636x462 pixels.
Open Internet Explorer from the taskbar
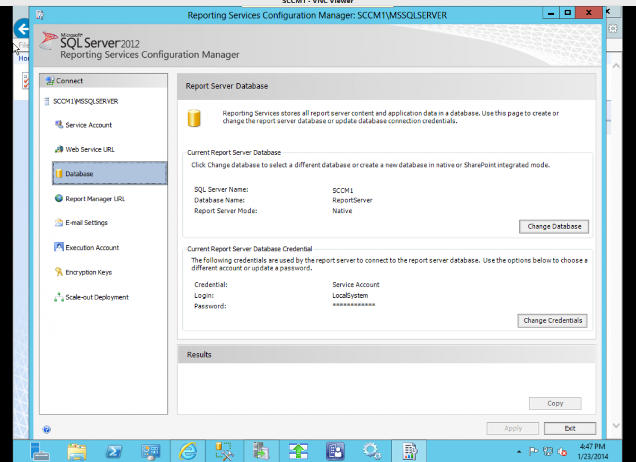[188, 451]
